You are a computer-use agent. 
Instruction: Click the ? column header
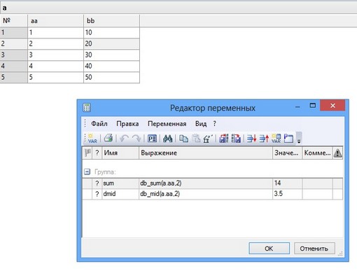97,153
